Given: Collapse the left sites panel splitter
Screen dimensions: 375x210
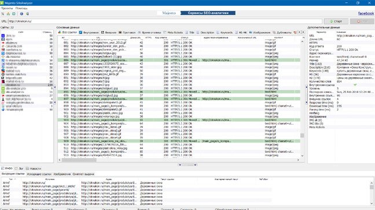Looking at the screenshot, I should pyautogui.click(x=55, y=95).
